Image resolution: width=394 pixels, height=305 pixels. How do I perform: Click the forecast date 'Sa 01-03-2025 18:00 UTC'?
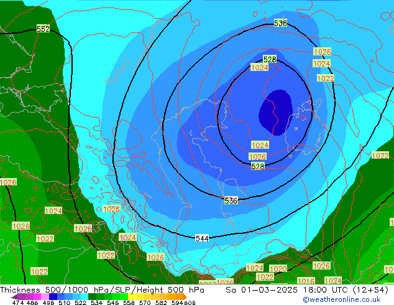point(286,290)
